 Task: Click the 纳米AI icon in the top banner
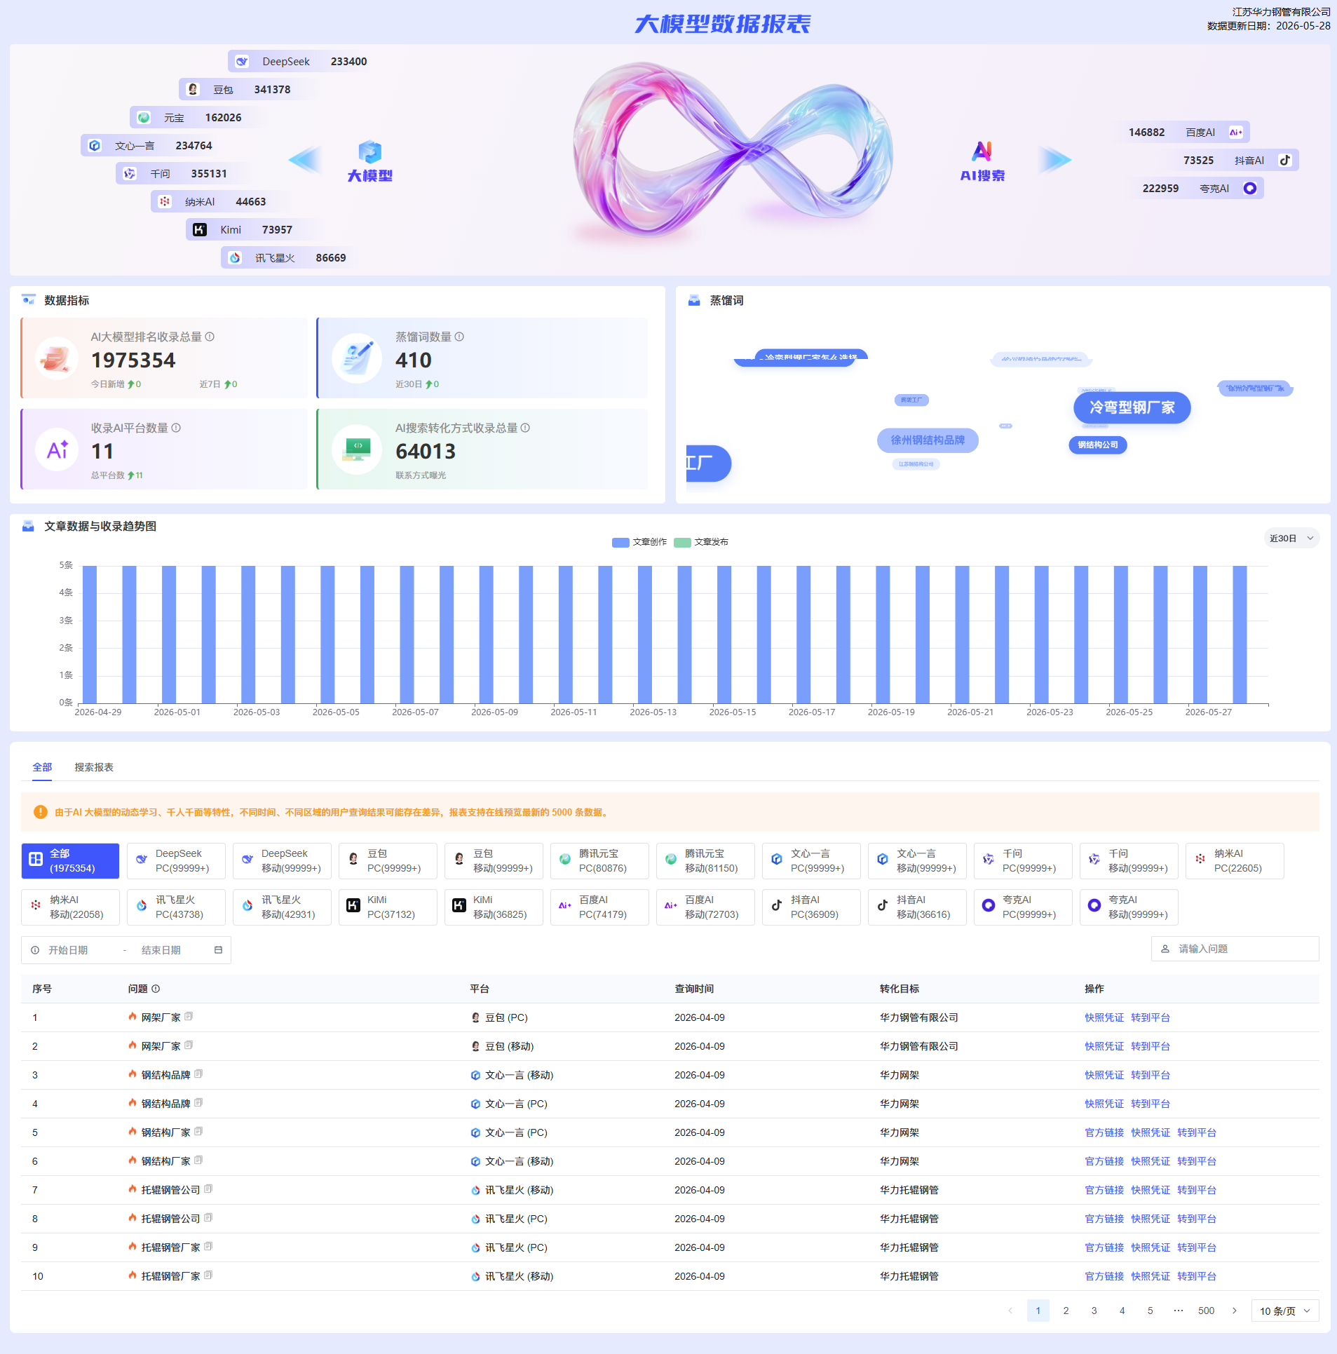tap(165, 202)
